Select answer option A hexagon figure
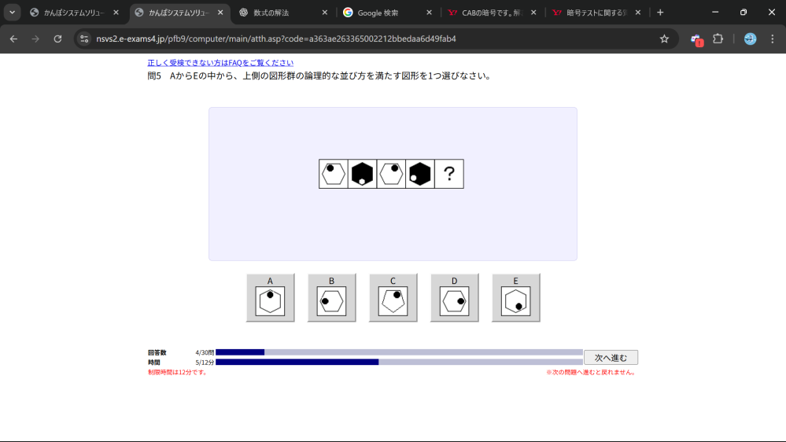786x442 pixels. pyautogui.click(x=270, y=298)
